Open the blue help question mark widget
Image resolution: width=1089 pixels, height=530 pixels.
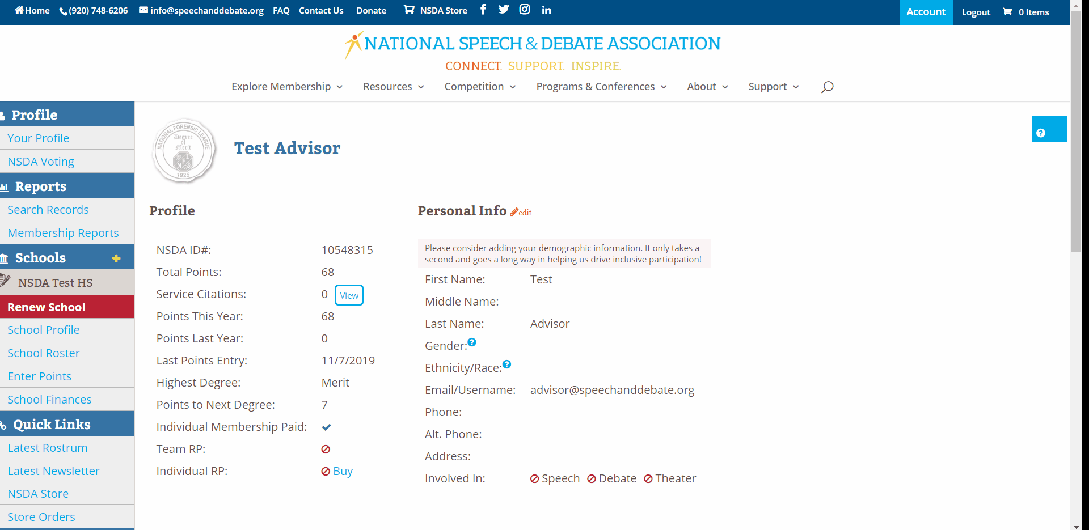click(1049, 129)
